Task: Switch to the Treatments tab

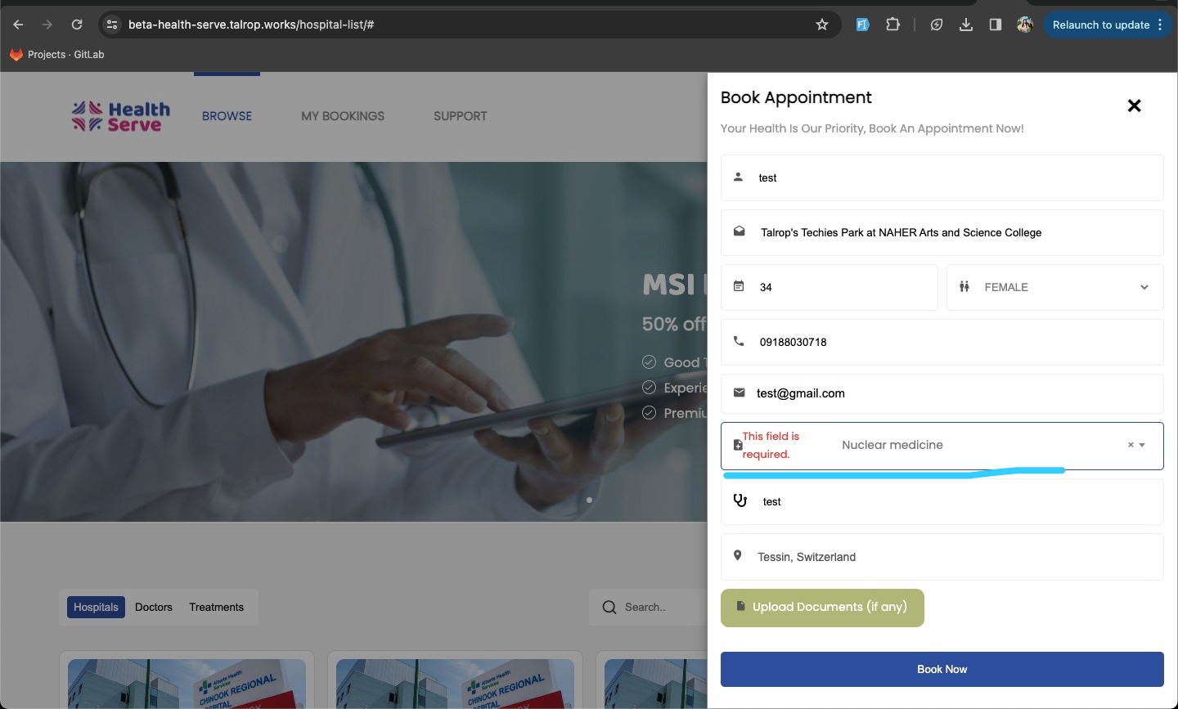Action: [216, 608]
